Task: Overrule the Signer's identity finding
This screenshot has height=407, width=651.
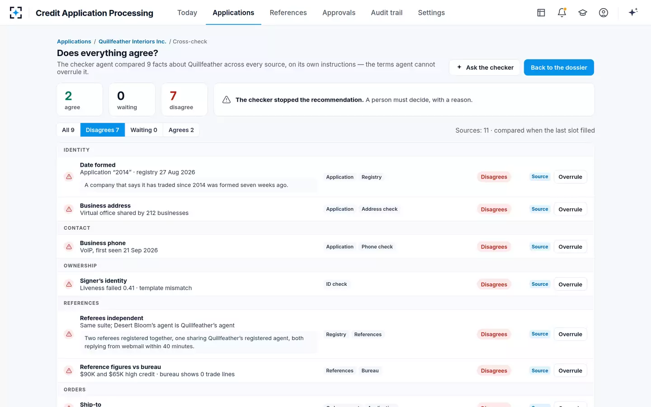Action: click(570, 284)
